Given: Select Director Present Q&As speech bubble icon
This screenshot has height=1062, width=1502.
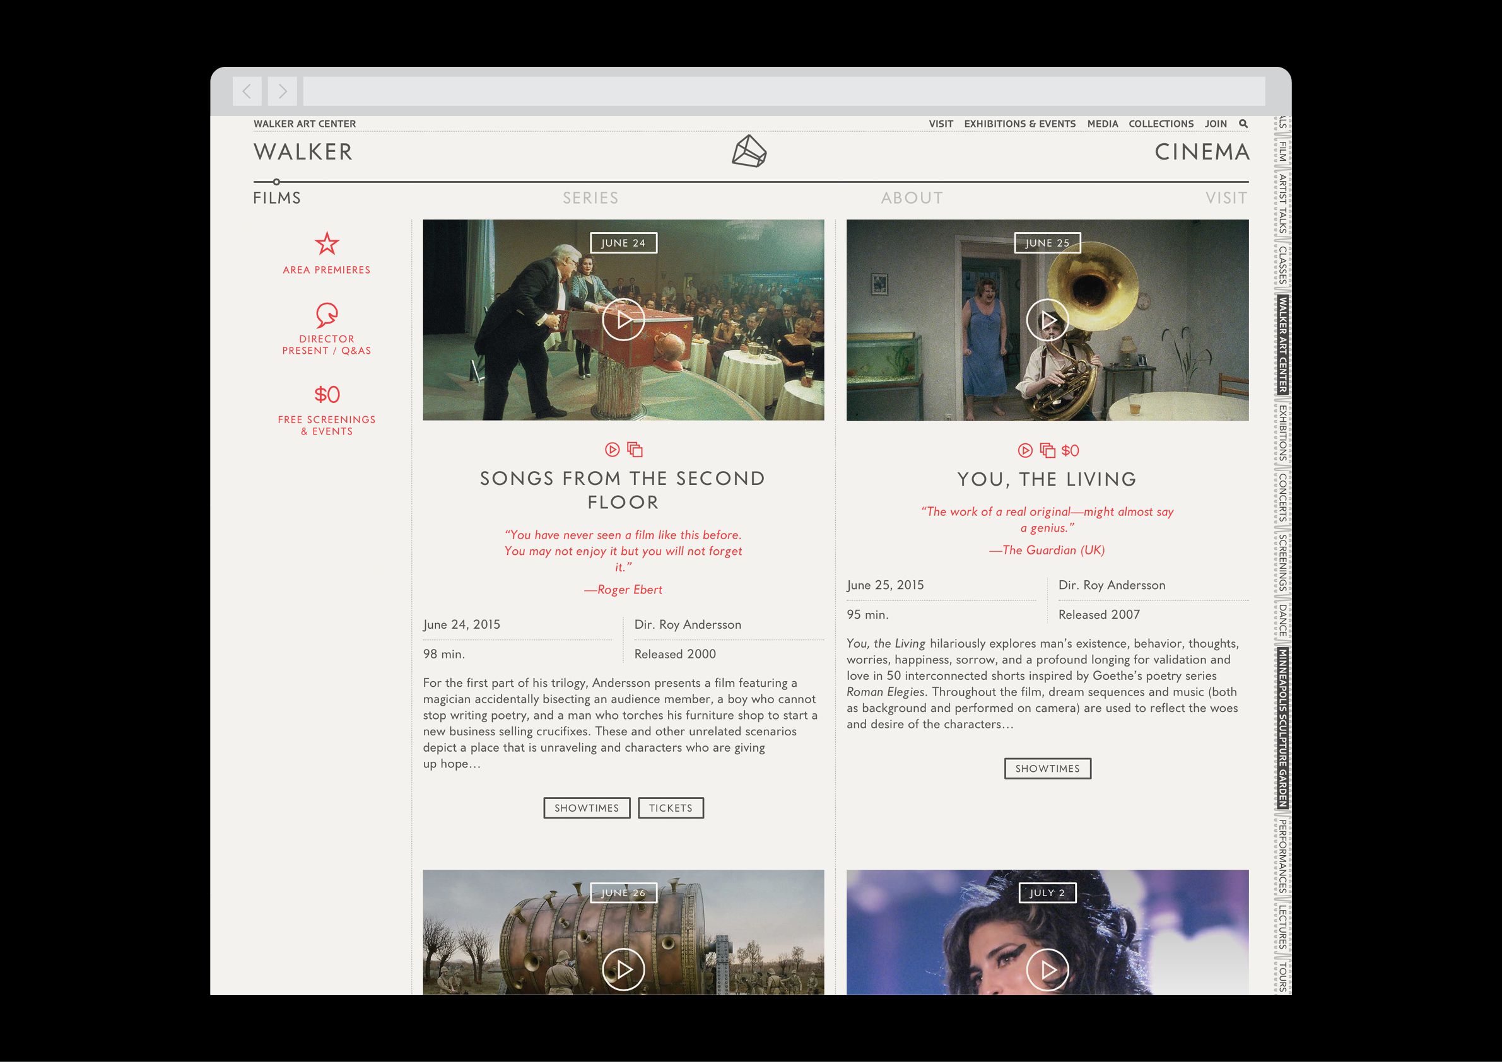Looking at the screenshot, I should (326, 315).
